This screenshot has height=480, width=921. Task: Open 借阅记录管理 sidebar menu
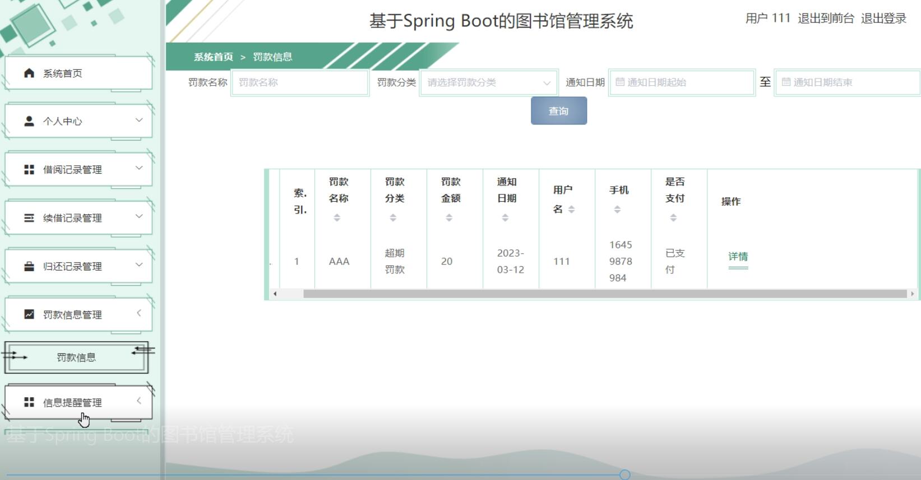pyautogui.click(x=78, y=170)
